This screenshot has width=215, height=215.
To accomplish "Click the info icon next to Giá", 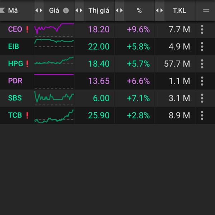I will pyautogui.click(x=66, y=10).
